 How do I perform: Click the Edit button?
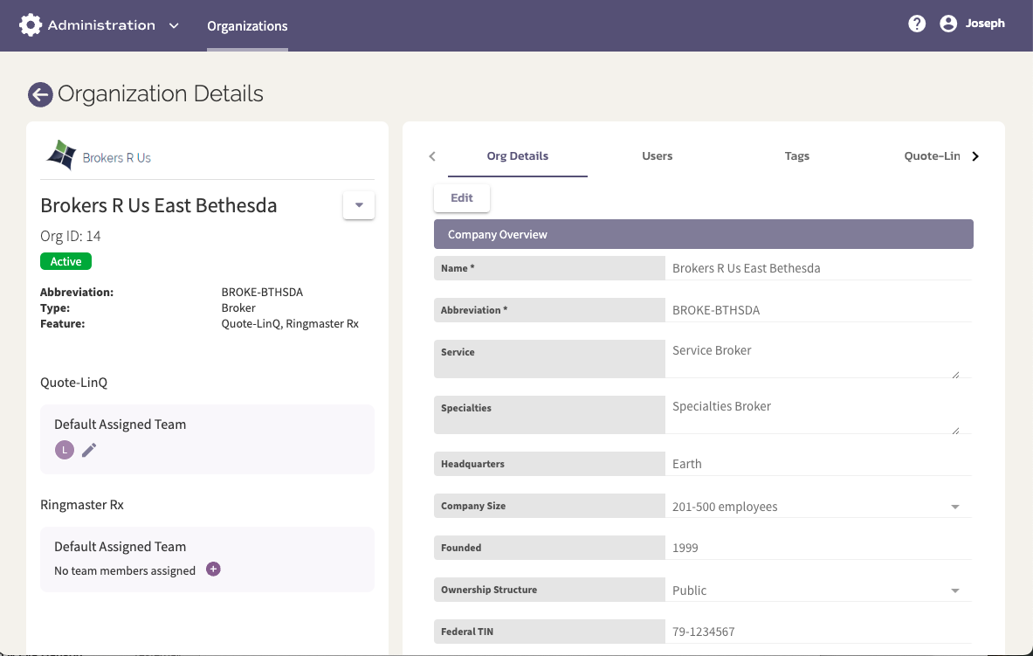(461, 197)
